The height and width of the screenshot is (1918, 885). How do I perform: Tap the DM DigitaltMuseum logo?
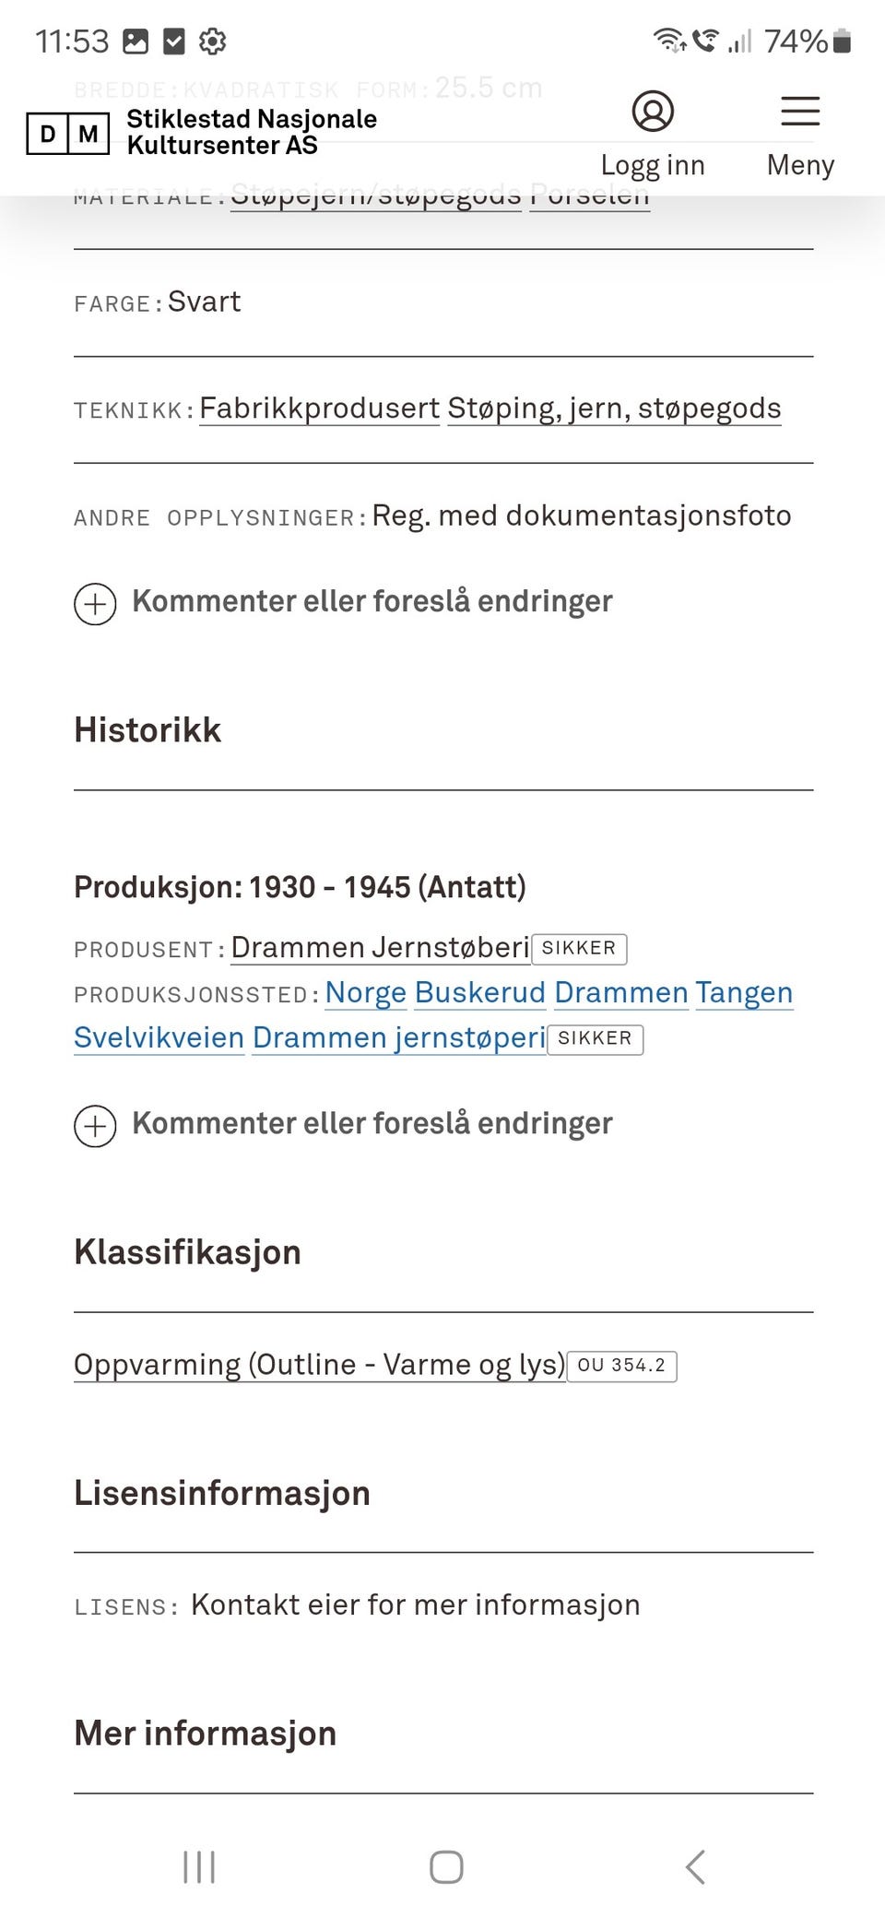(x=68, y=134)
